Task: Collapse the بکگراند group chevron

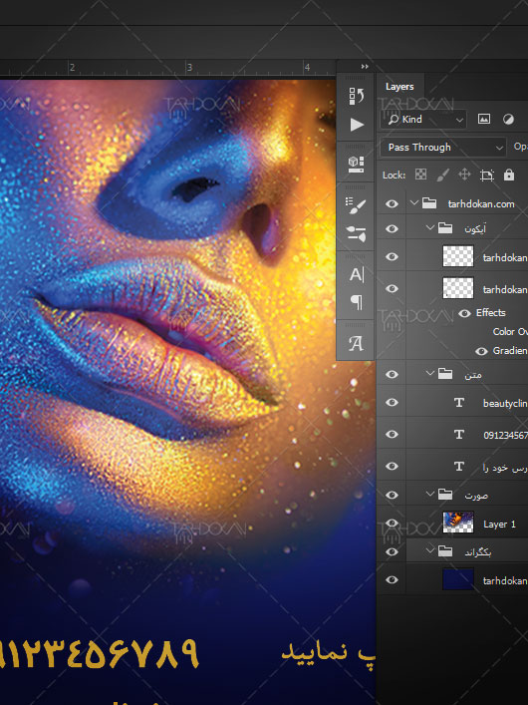Action: pyautogui.click(x=430, y=550)
